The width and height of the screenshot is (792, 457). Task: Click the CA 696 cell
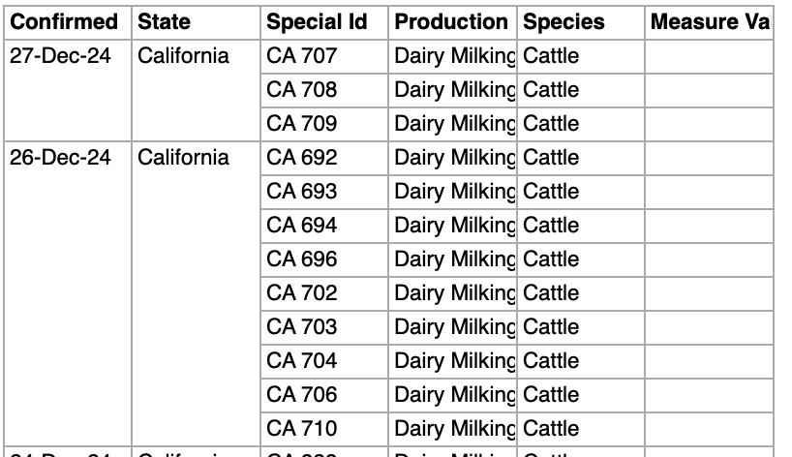324,259
